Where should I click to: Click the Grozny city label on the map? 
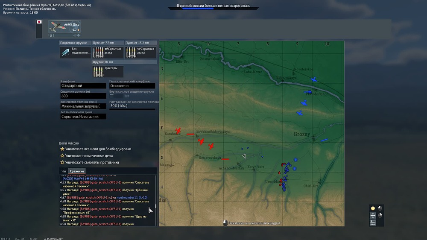click(302, 134)
